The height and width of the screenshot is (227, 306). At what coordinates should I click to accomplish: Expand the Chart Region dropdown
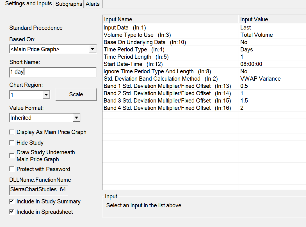[46, 95]
